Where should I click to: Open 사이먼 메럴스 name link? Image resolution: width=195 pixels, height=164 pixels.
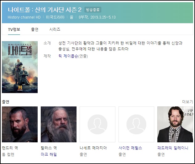[x=131, y=148]
